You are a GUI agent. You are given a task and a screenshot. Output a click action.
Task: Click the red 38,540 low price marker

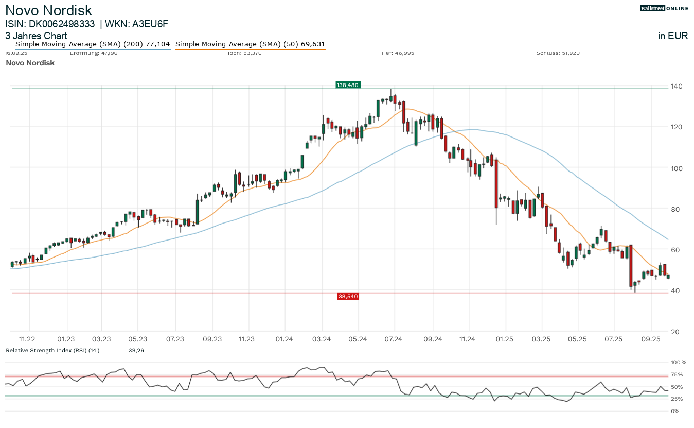pyautogui.click(x=348, y=296)
